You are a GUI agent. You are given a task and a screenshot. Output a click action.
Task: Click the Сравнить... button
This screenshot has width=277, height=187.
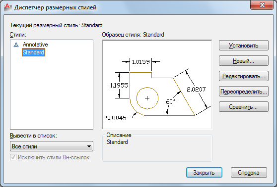tap(244, 107)
